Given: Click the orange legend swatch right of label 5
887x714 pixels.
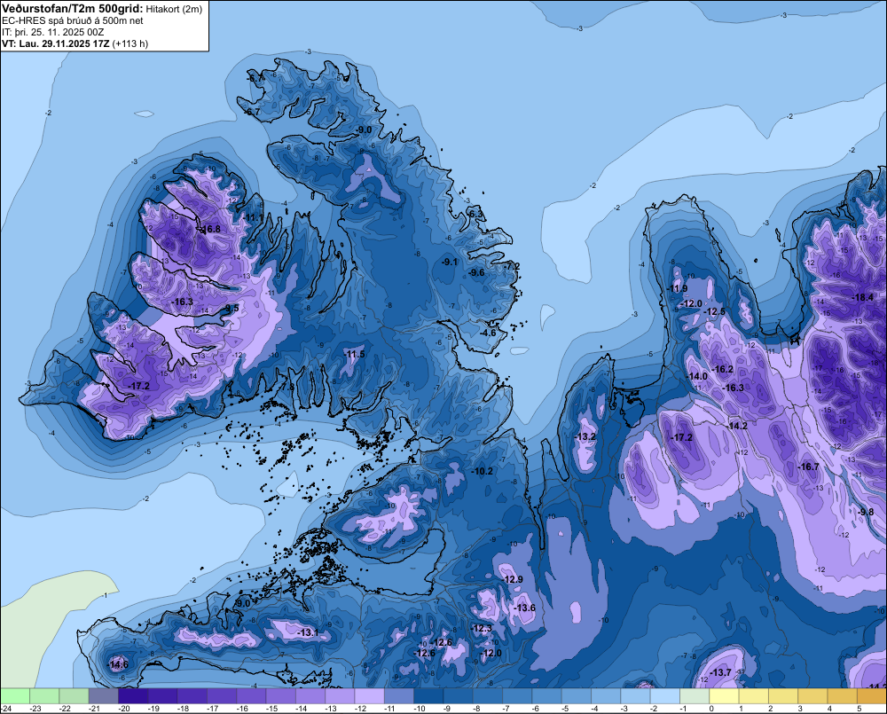Looking at the screenshot, I should click(x=872, y=696).
